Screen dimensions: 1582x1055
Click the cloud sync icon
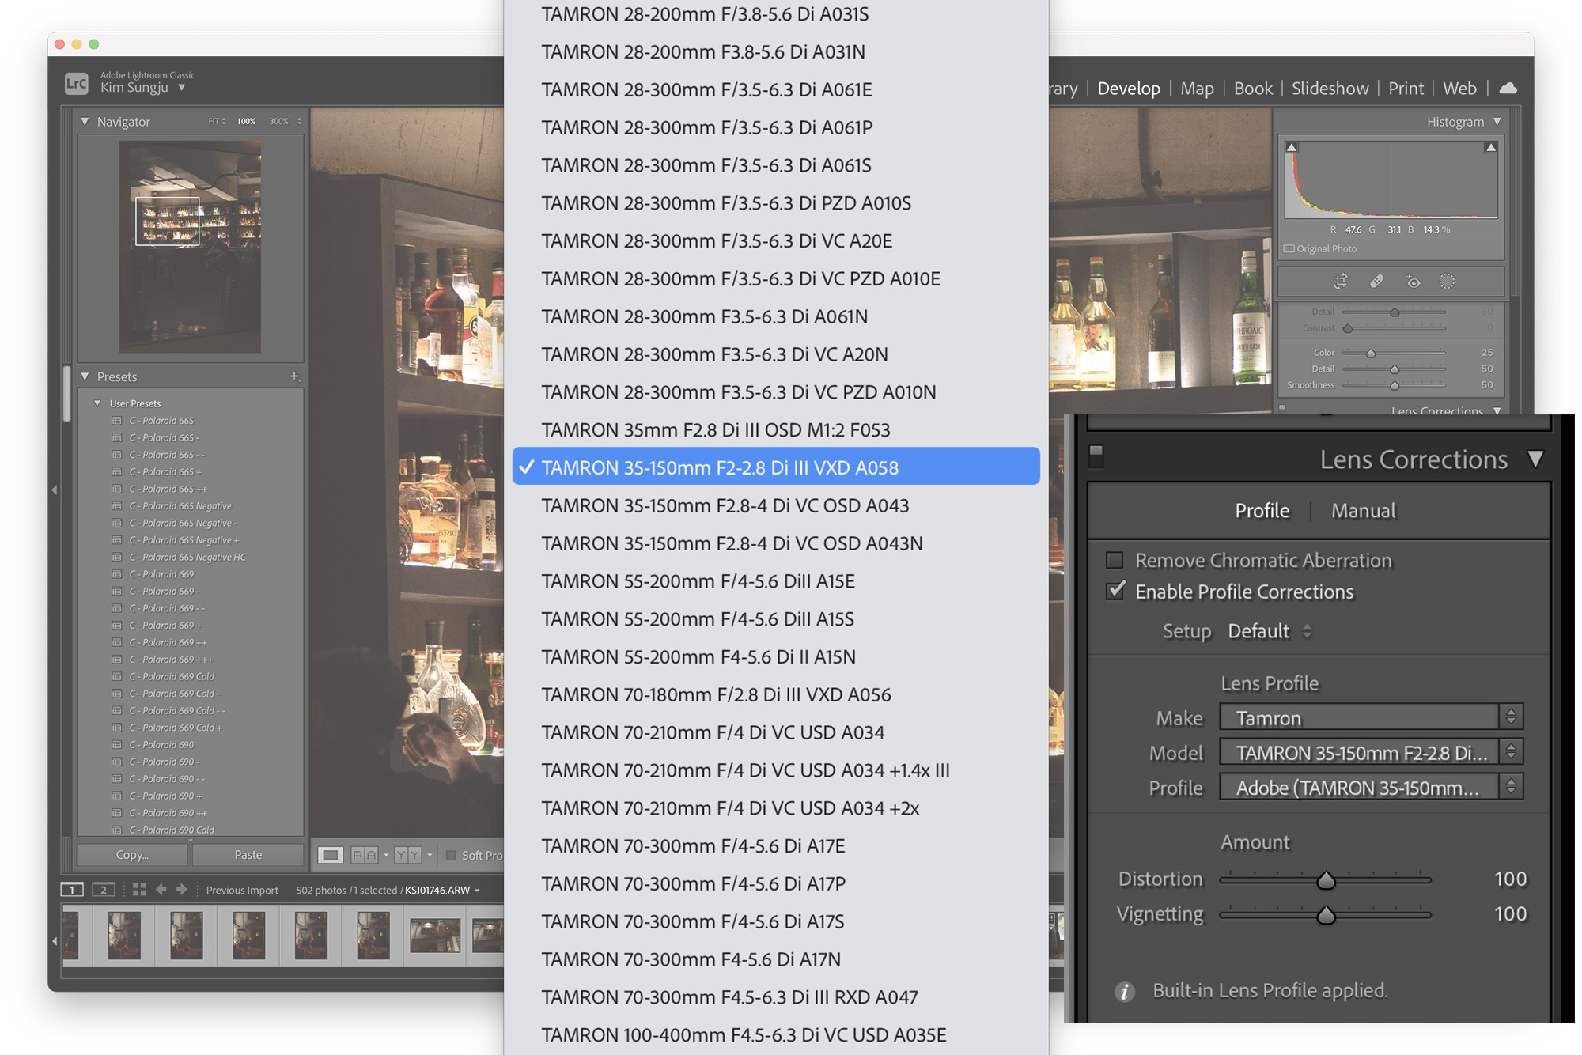pyautogui.click(x=1508, y=88)
